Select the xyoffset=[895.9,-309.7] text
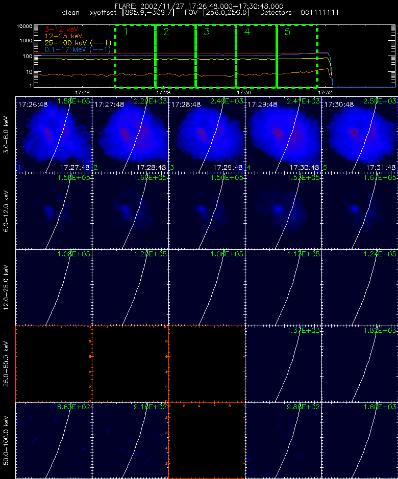Image resolution: width=398 pixels, height=479 pixels. tap(132, 13)
